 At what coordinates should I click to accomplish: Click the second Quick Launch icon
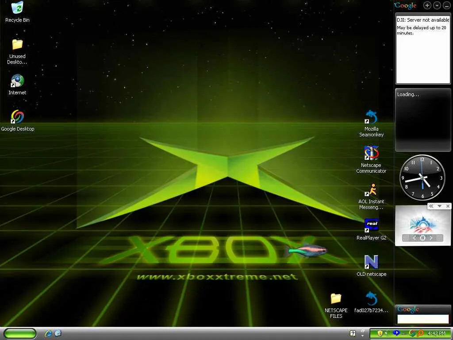point(58,333)
